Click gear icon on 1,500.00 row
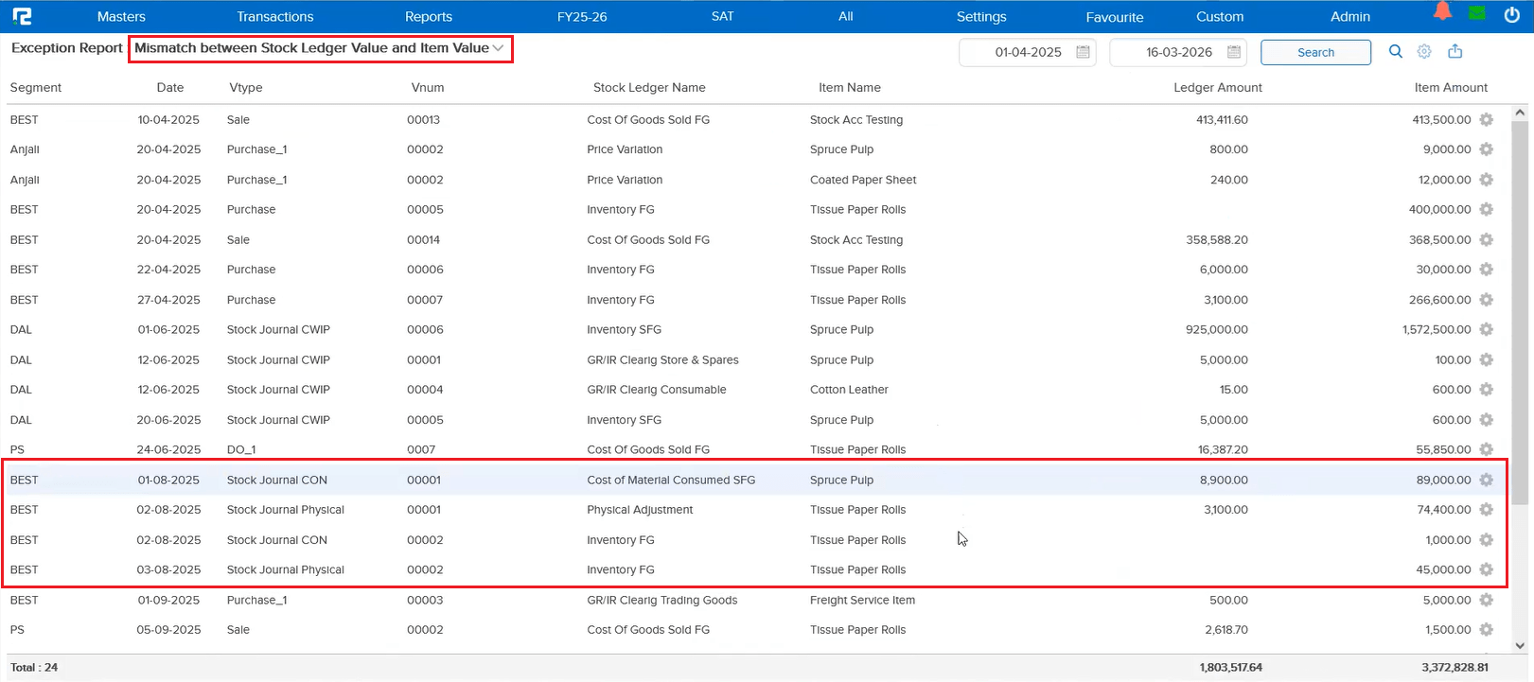Screen dimensions: 1534x682 (x=1487, y=630)
